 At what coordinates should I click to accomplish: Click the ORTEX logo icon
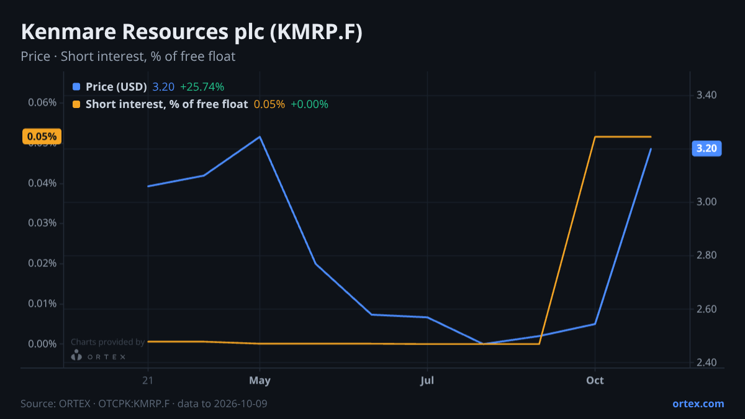pyautogui.click(x=76, y=356)
